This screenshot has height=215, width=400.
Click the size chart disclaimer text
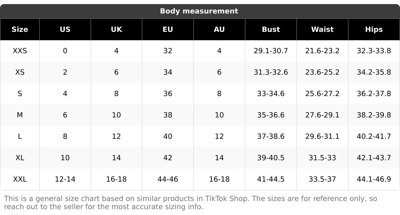click(x=191, y=203)
